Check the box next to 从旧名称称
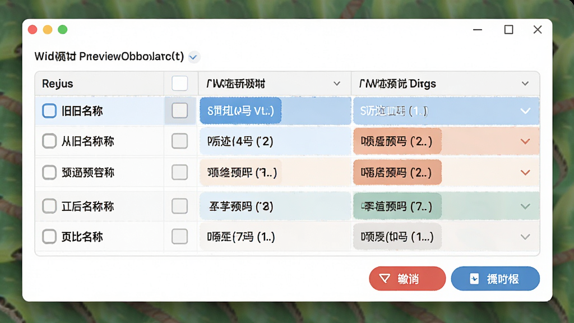This screenshot has width=574, height=323. coord(49,141)
